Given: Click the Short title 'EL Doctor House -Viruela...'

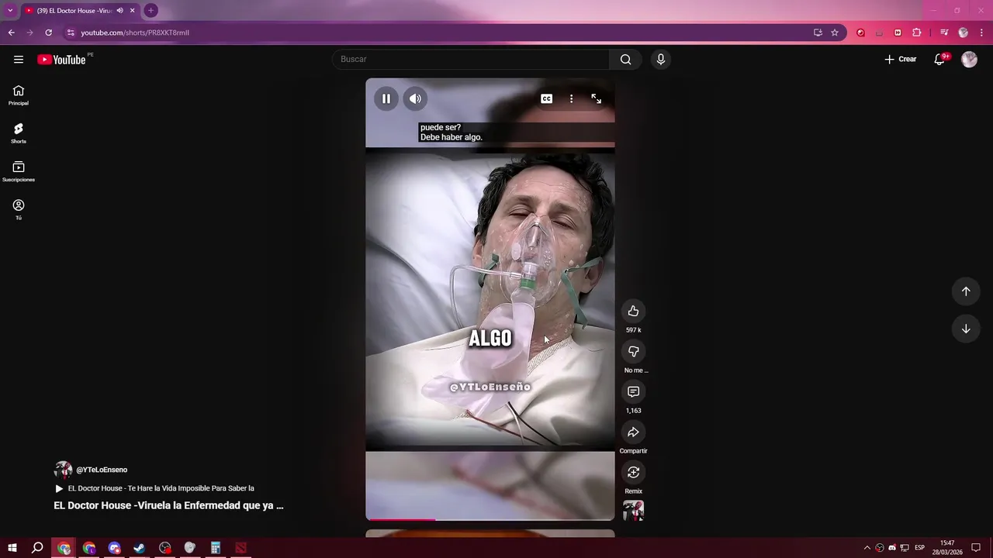Looking at the screenshot, I should 168,505.
